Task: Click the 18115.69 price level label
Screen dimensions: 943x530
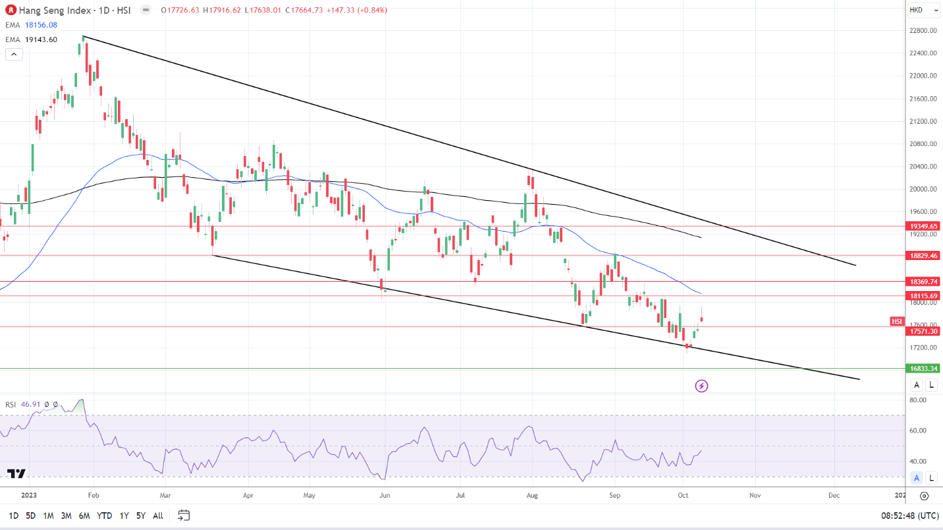Action: [x=923, y=296]
